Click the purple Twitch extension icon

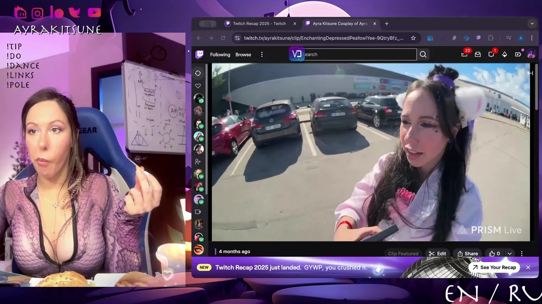point(478,38)
